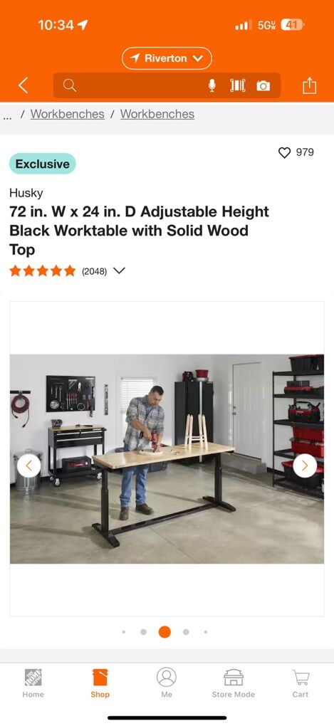Expand the Riverton store location selector

167,58
